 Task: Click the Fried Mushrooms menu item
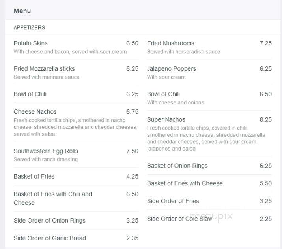[170, 43]
